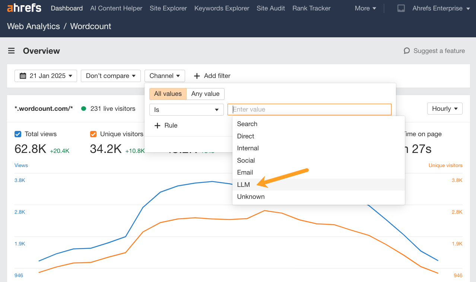Open the Web Analytics breadcrumb link
Viewport: 476px width, 282px height.
(x=33, y=26)
